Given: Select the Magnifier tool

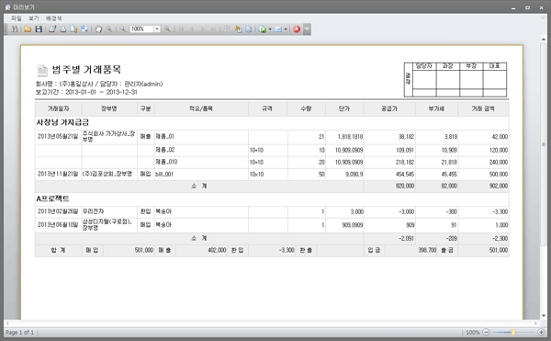Looking at the screenshot, I should [109, 29].
